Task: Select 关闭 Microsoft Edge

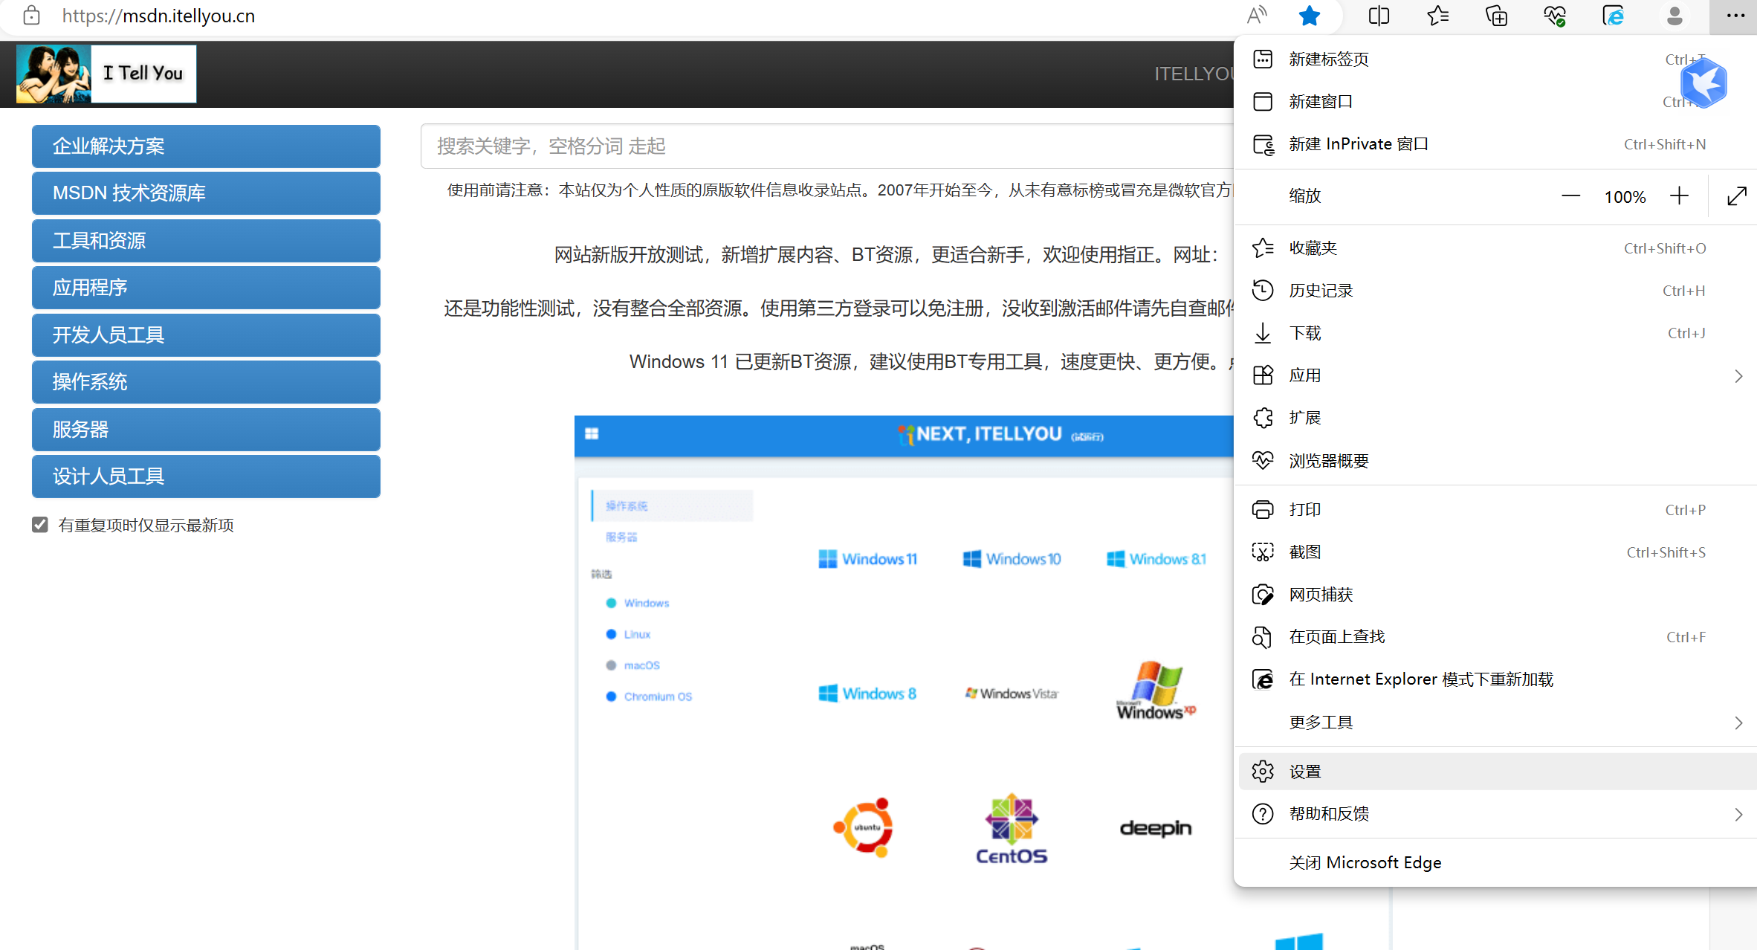Action: coord(1495,863)
